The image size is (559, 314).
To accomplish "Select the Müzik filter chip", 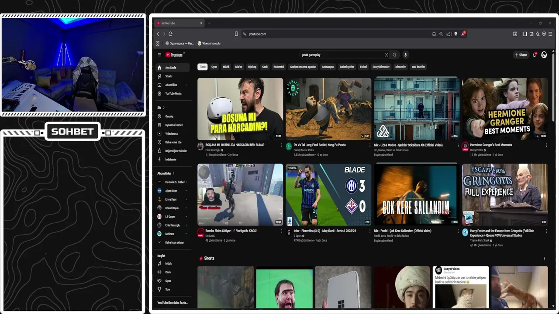I will point(226,67).
